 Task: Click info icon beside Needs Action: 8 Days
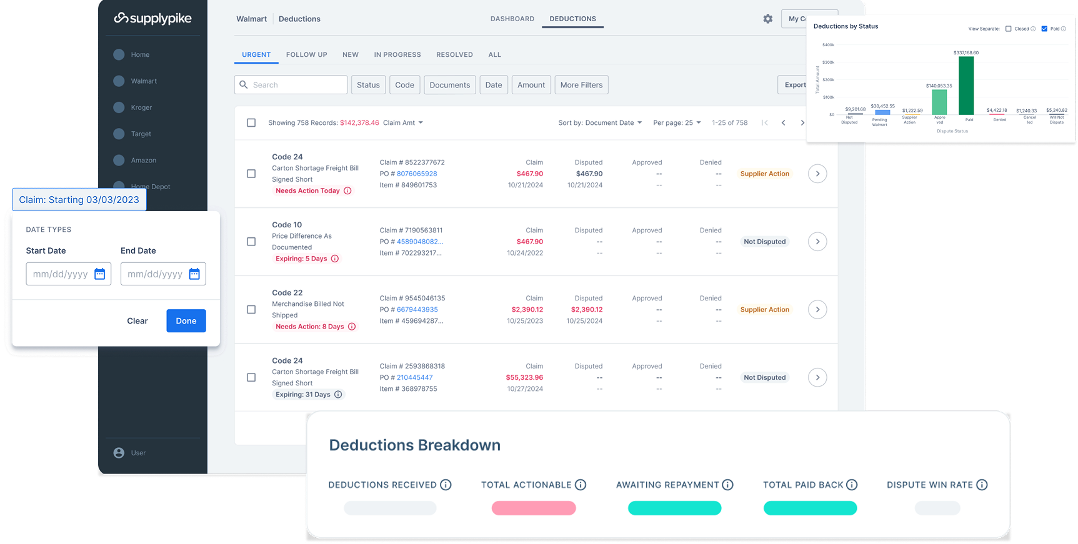352,327
